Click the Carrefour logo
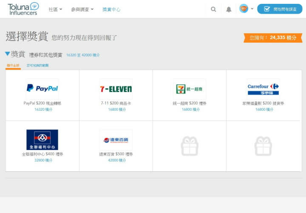 263,89
